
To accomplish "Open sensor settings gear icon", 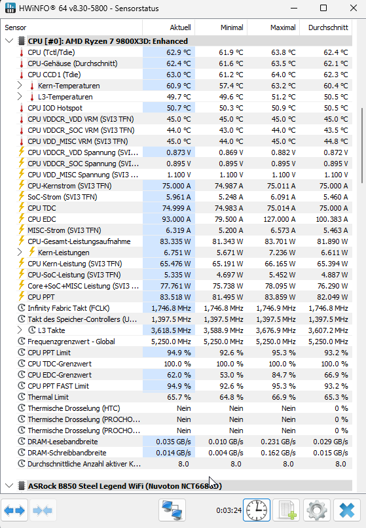I will pos(317,510).
